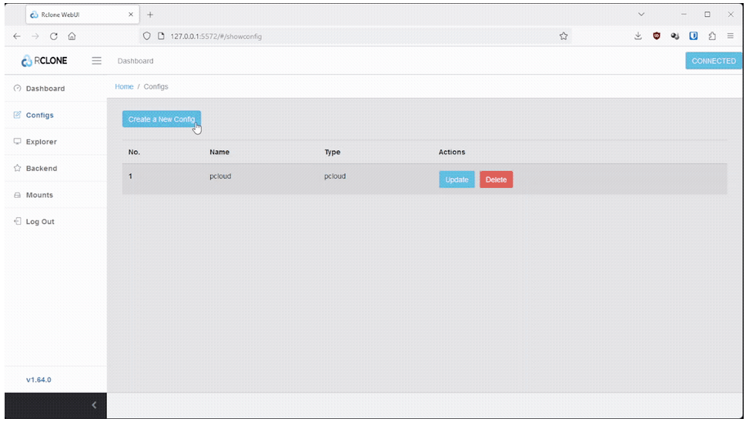Screen dimensions: 746x422
Task: Click Log Out in sidebar
Action: click(40, 222)
